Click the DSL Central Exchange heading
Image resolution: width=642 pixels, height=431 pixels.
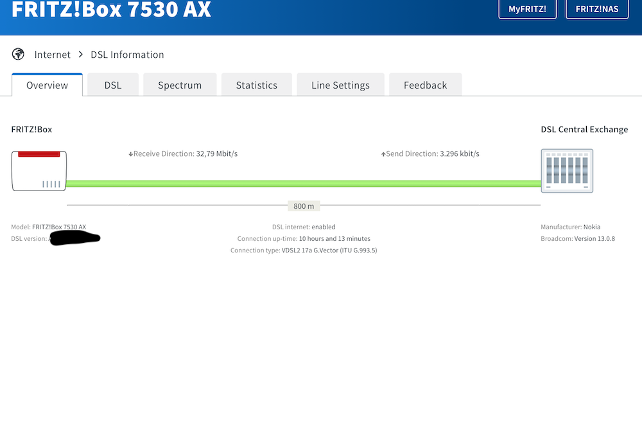(x=584, y=130)
